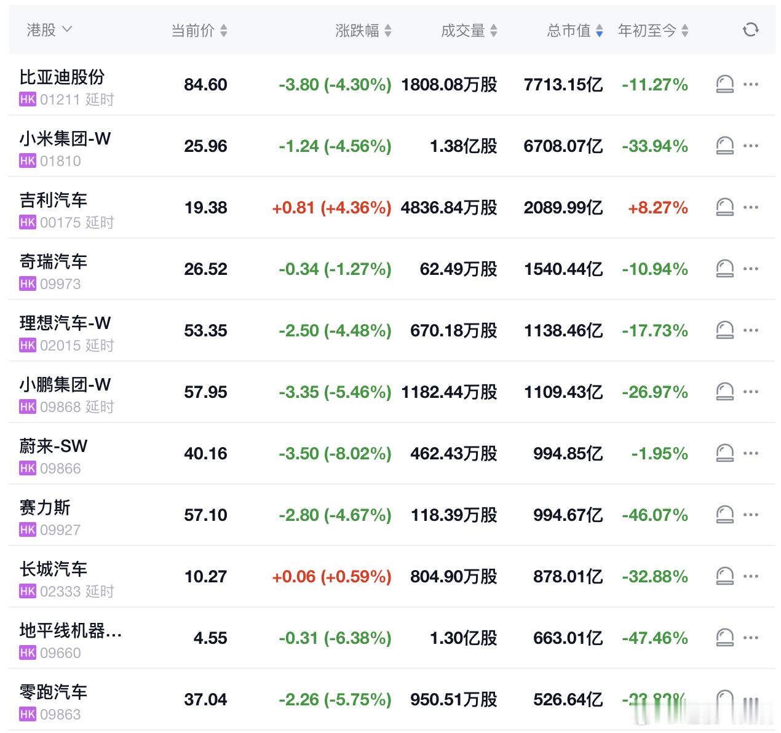
Task: Refresh the stock list
Action: 750,30
